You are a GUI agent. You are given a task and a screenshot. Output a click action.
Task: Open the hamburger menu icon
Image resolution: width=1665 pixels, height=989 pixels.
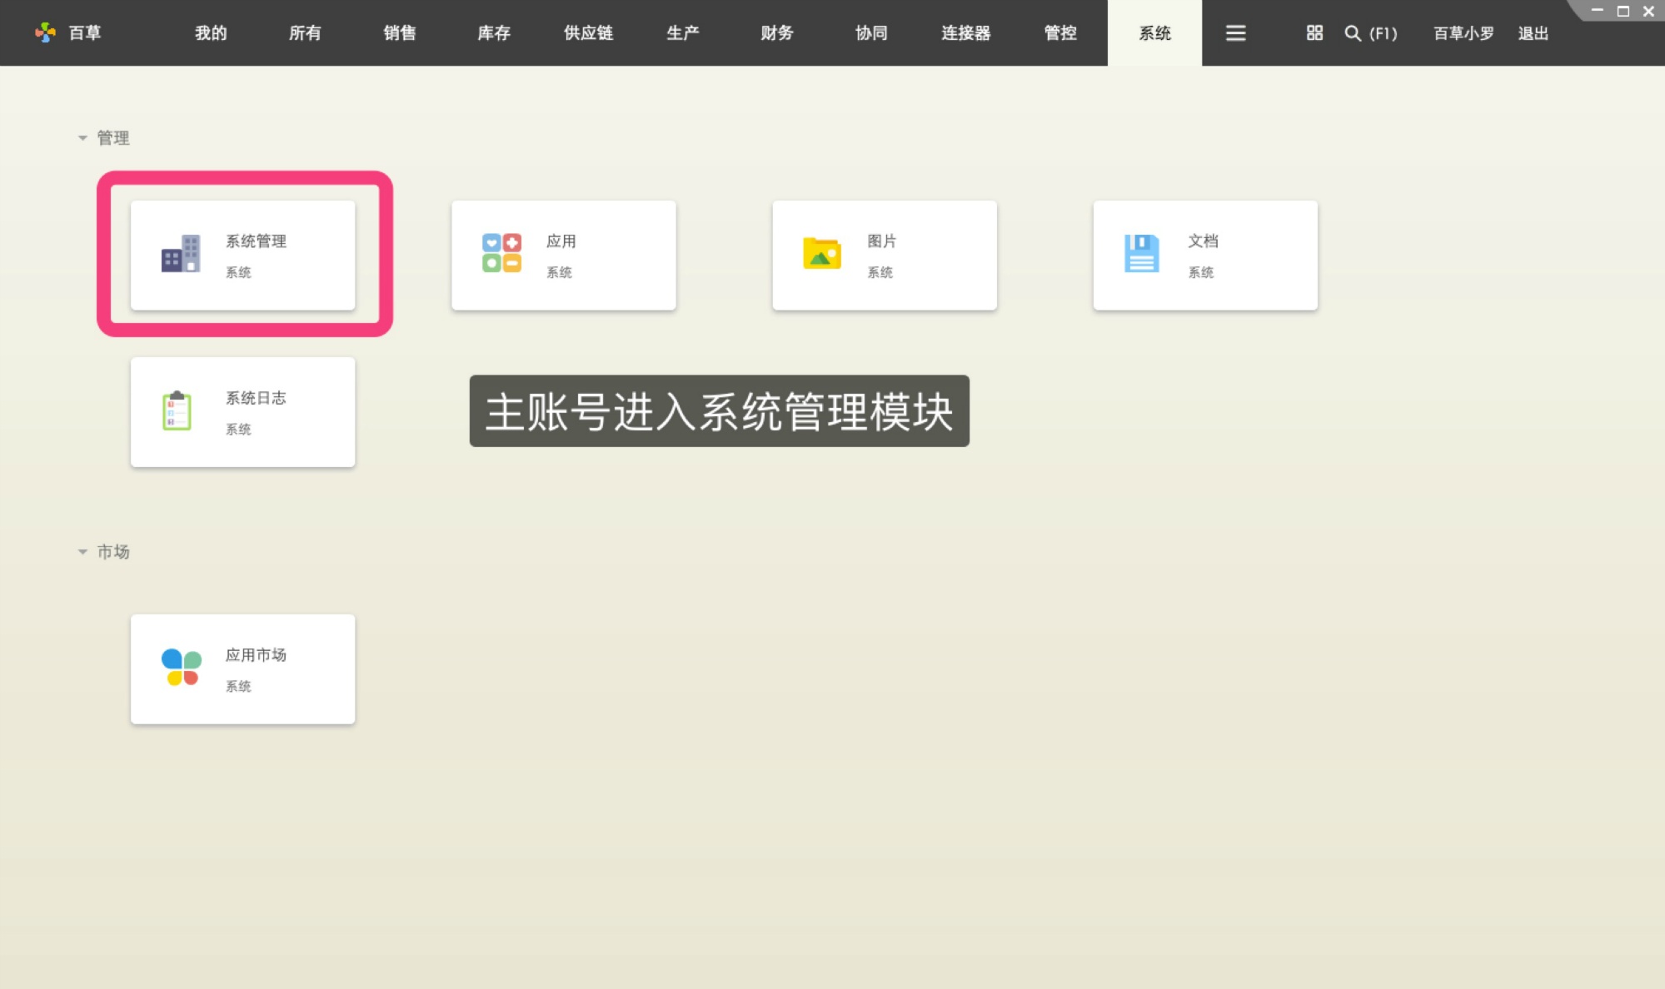click(x=1236, y=32)
